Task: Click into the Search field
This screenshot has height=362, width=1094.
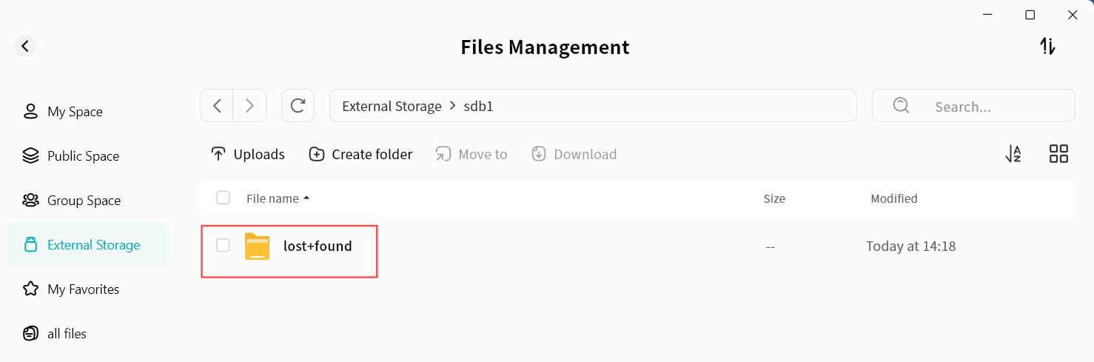Action: [984, 107]
